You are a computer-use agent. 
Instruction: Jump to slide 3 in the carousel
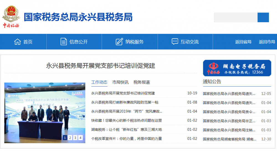click(75, 137)
